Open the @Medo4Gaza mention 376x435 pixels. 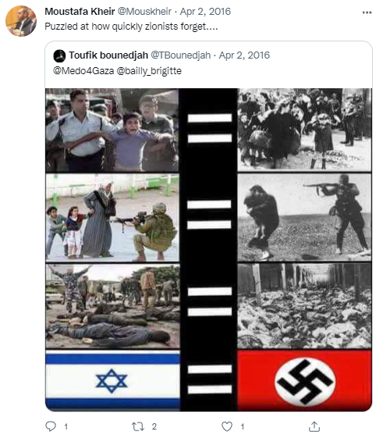[x=83, y=71]
